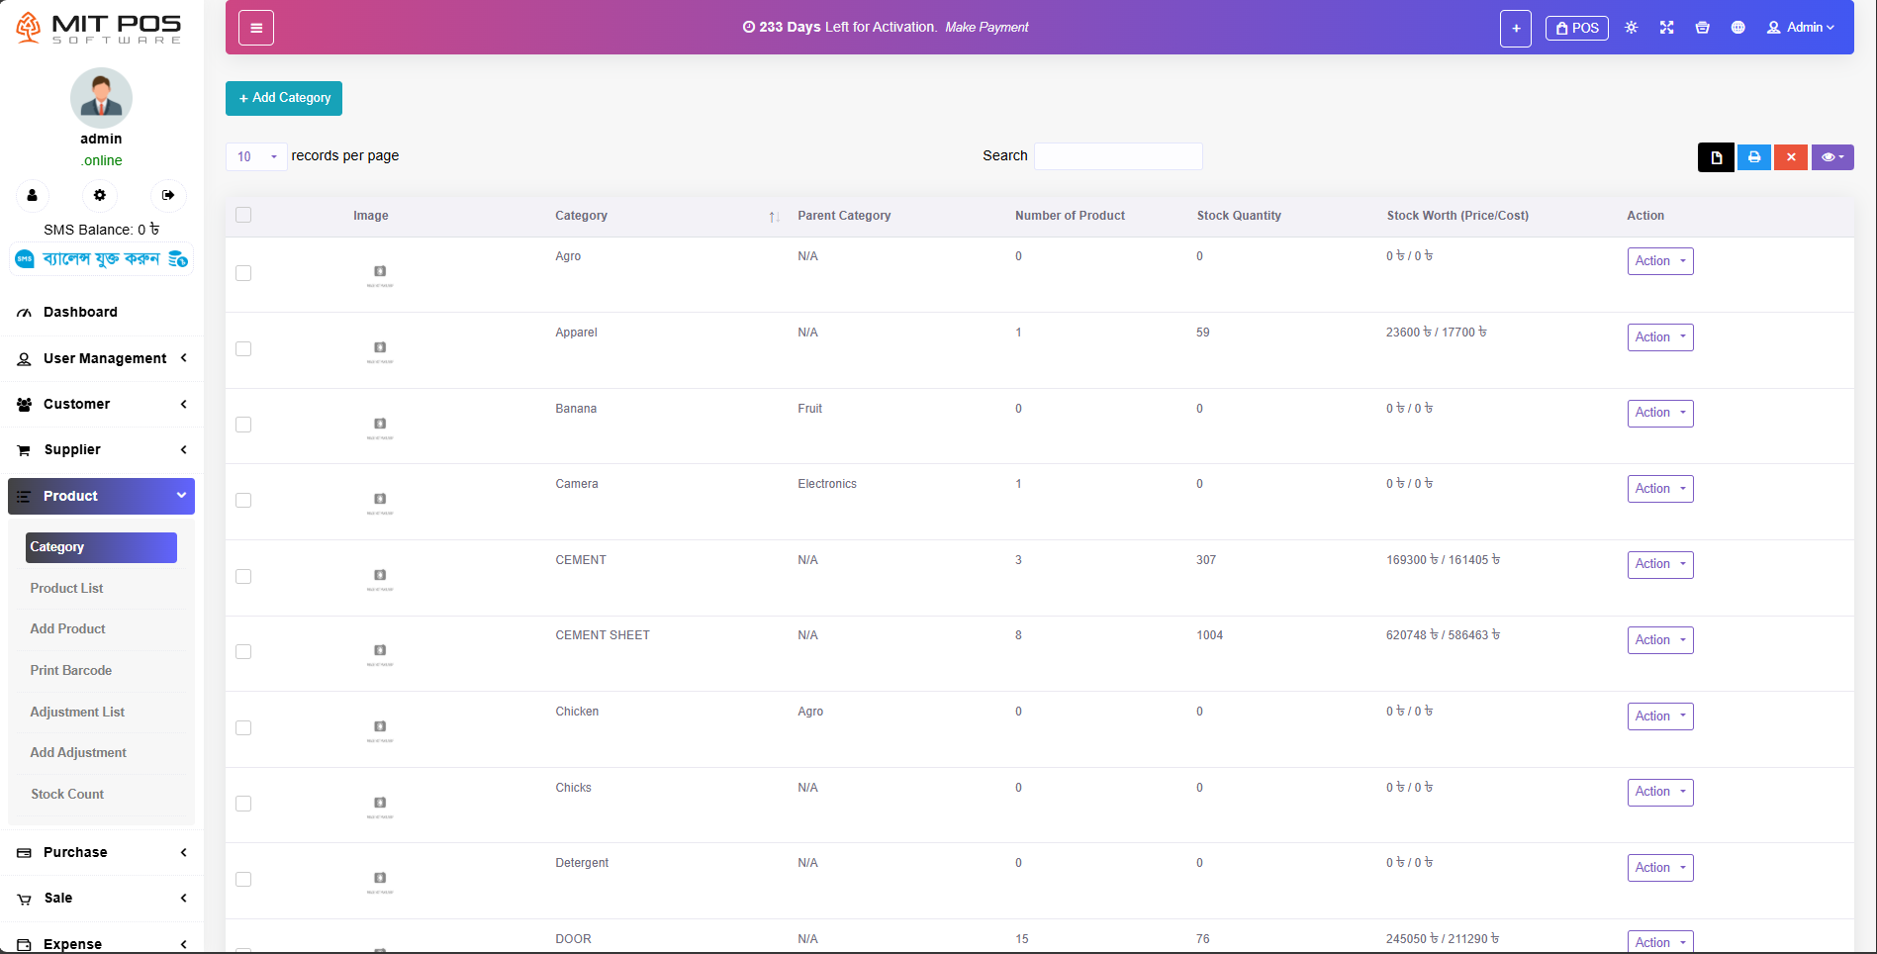Open the Action dropdown for Apparel
This screenshot has height=954, width=1877.
pyautogui.click(x=1659, y=337)
